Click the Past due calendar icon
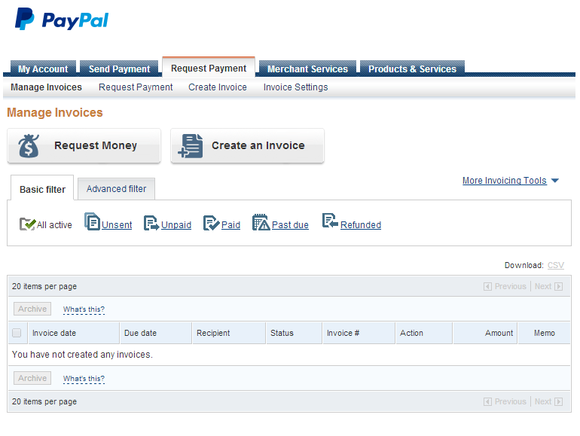The image size is (580, 436). point(261,222)
